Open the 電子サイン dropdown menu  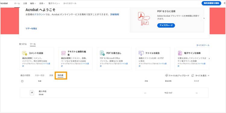pyautogui.click(x=54, y=3)
